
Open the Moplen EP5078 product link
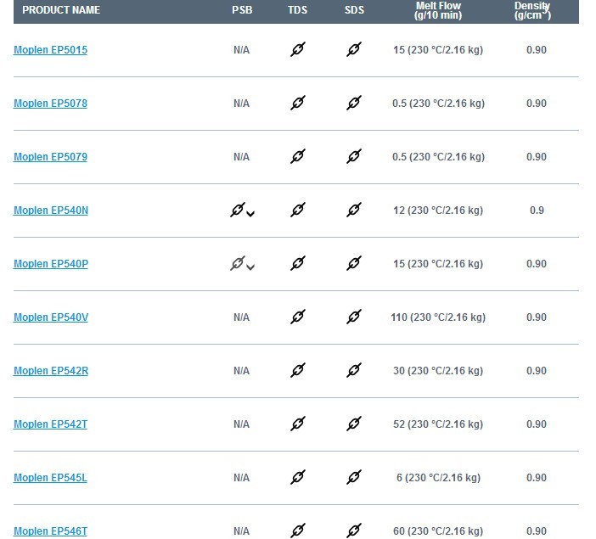pos(51,104)
